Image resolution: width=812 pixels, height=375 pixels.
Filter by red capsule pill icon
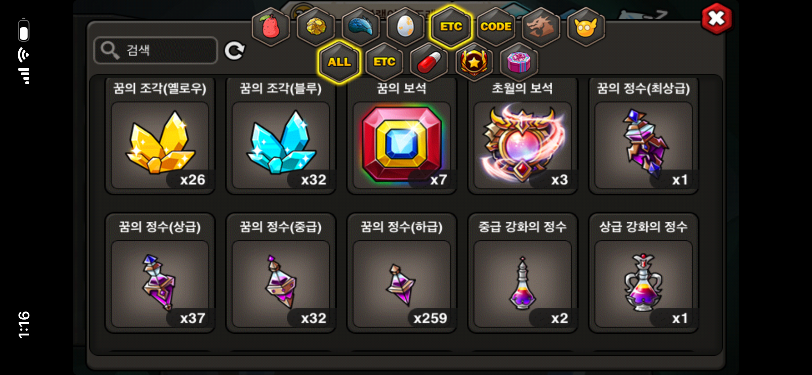pos(429,62)
